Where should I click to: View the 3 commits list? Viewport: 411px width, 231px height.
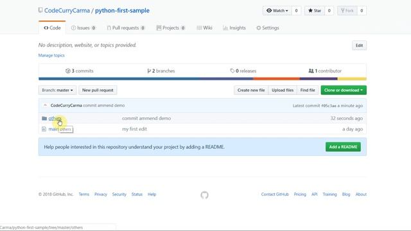coord(80,71)
